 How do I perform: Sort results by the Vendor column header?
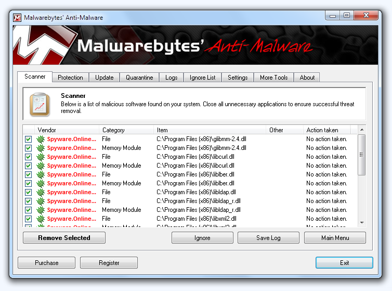click(x=67, y=130)
